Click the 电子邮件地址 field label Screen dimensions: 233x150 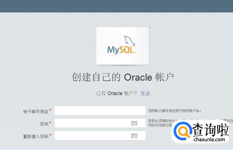point(36,111)
